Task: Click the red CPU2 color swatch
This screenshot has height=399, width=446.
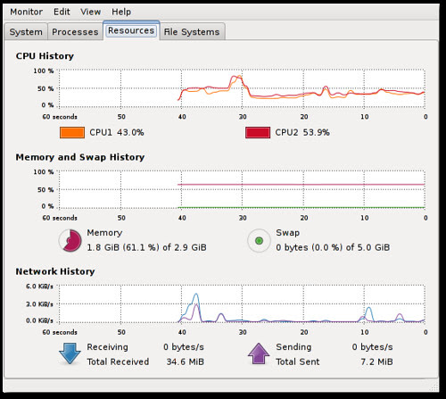Action: (x=258, y=132)
